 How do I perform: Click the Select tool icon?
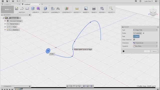(111, 8)
